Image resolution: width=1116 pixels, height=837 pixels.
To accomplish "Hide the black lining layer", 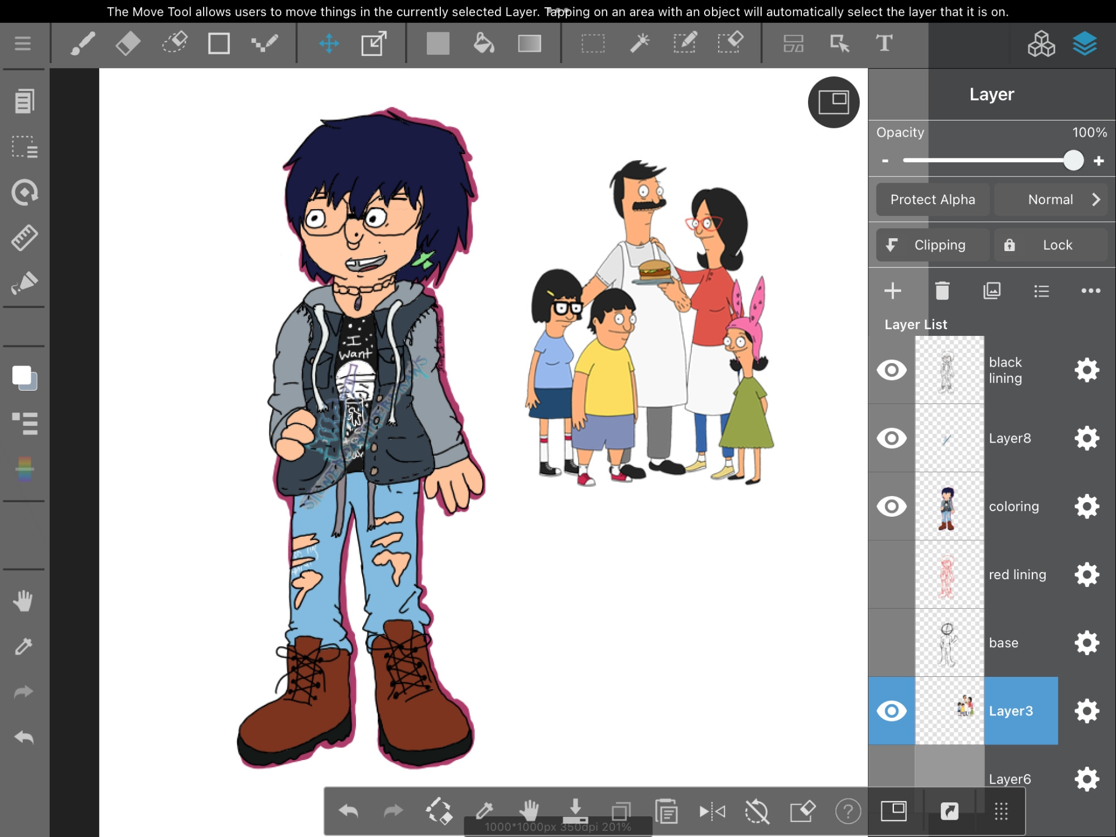I will pos(892,370).
